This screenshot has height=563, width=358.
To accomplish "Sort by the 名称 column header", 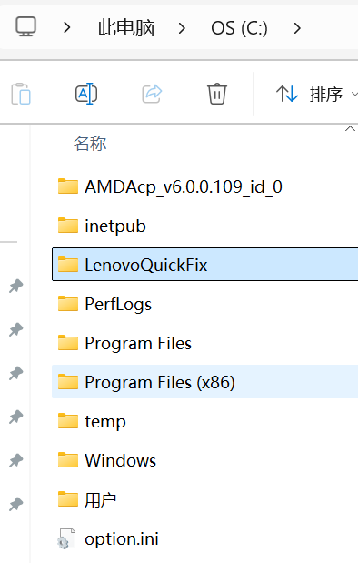I will point(90,144).
